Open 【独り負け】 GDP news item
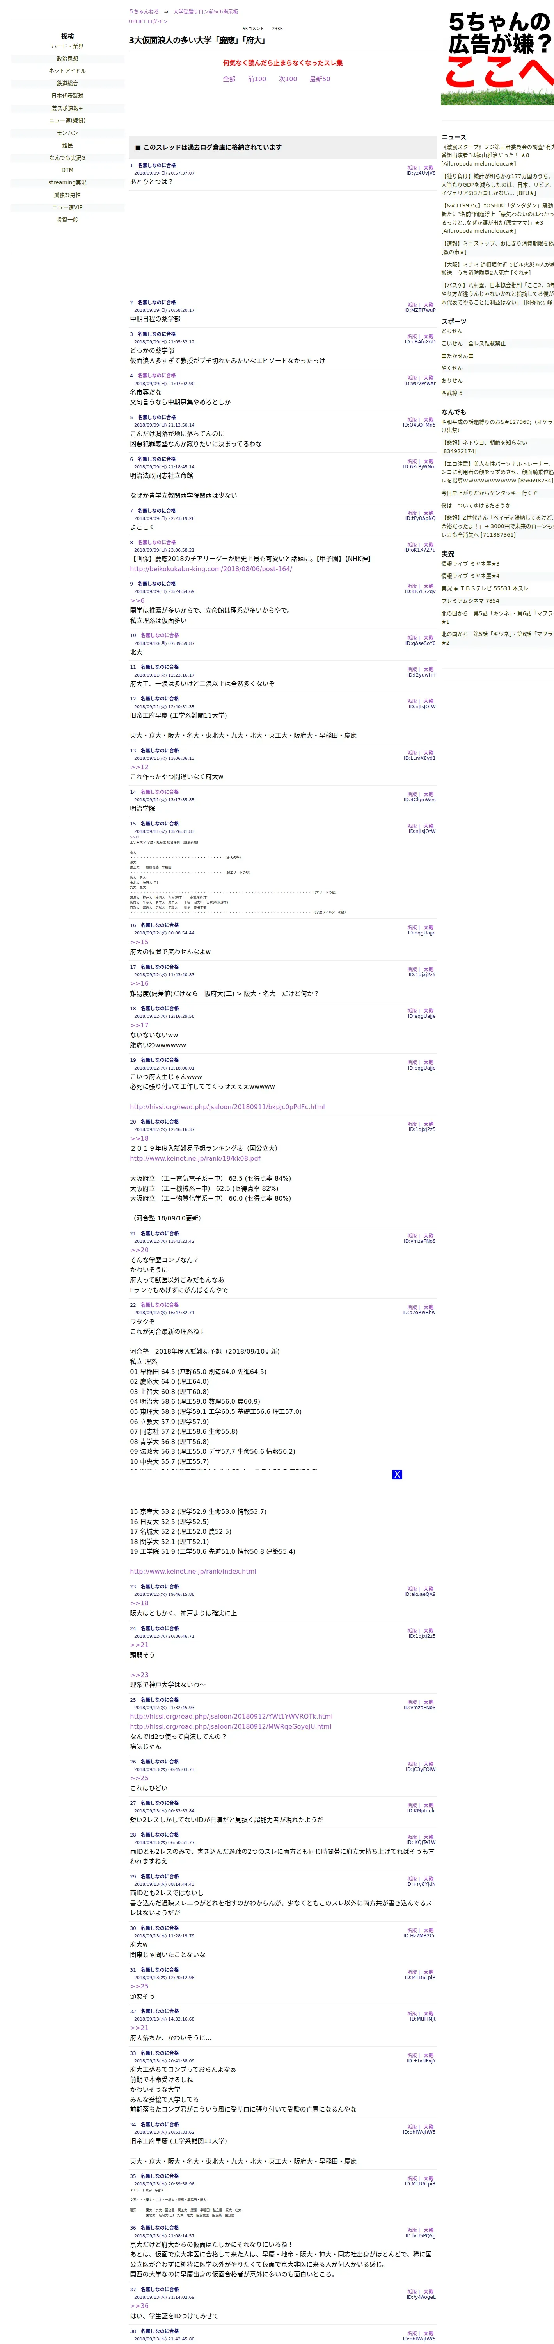The width and height of the screenshot is (554, 2344). (x=498, y=185)
